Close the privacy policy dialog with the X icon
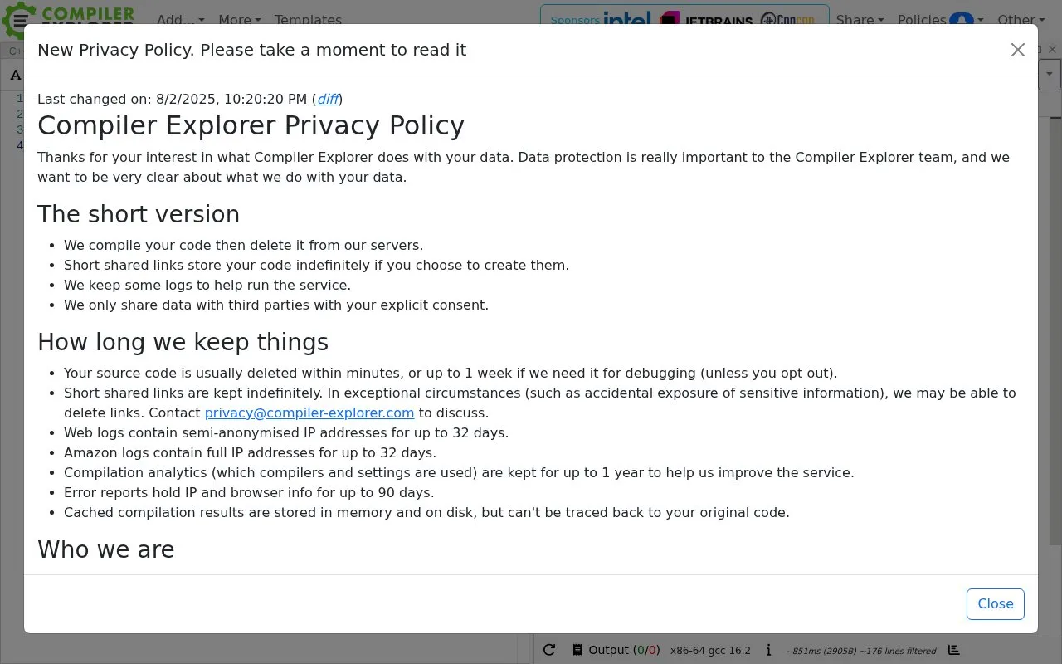 (1018, 50)
